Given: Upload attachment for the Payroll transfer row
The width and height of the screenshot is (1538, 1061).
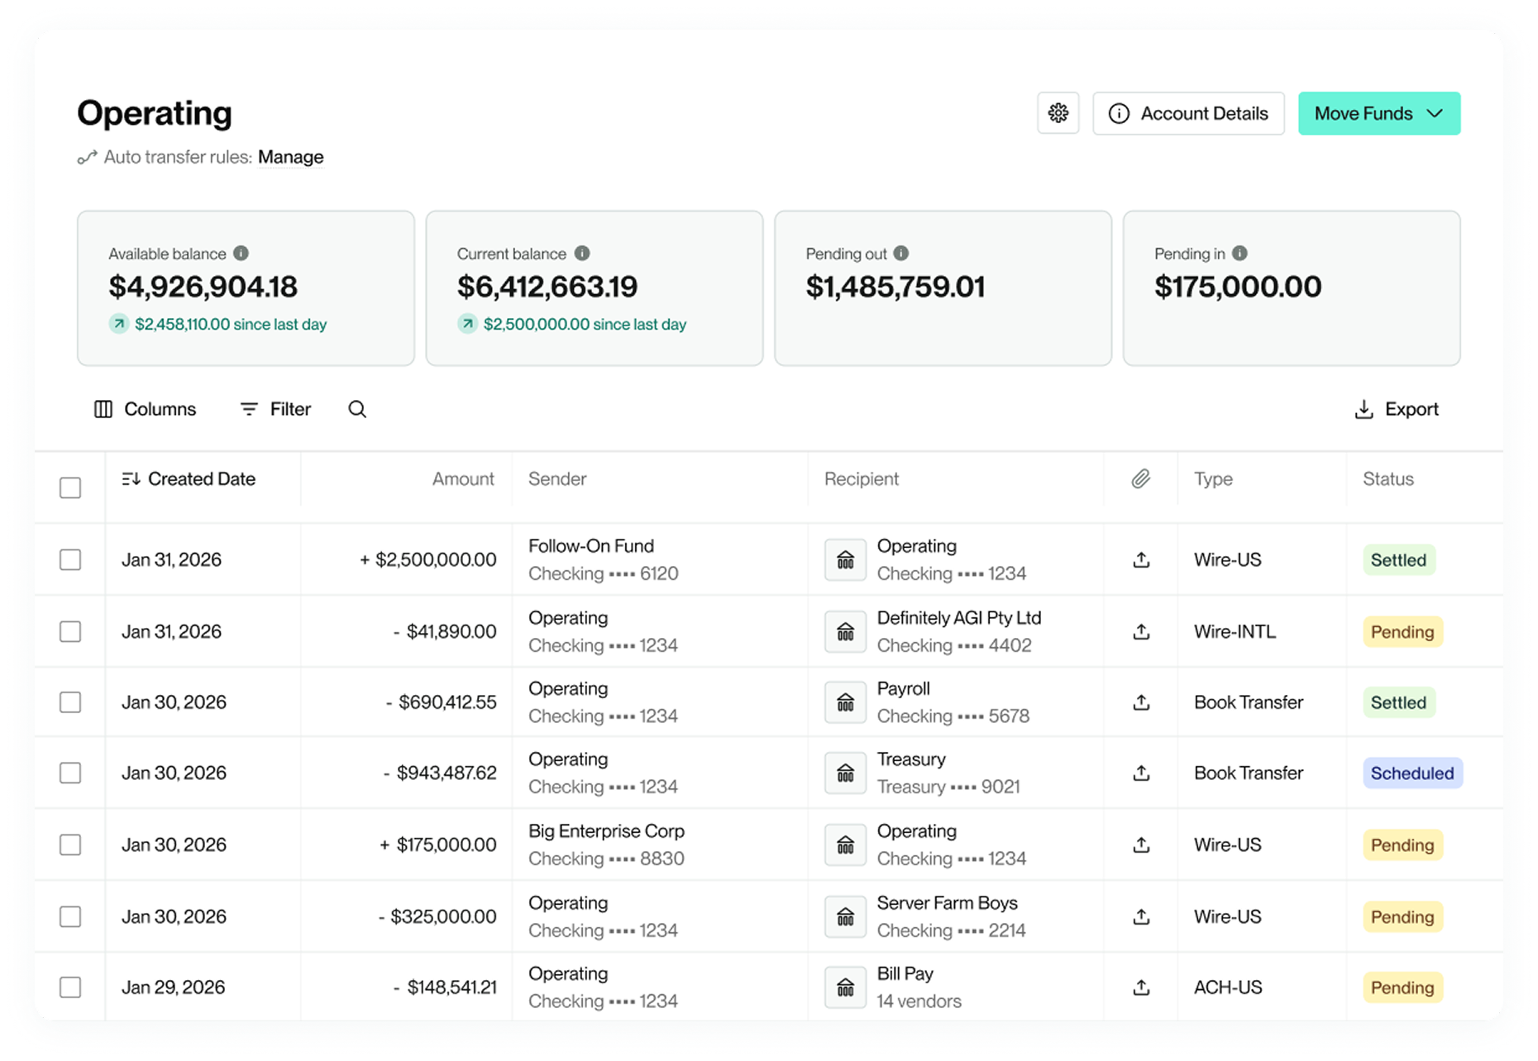Looking at the screenshot, I should pyautogui.click(x=1141, y=702).
